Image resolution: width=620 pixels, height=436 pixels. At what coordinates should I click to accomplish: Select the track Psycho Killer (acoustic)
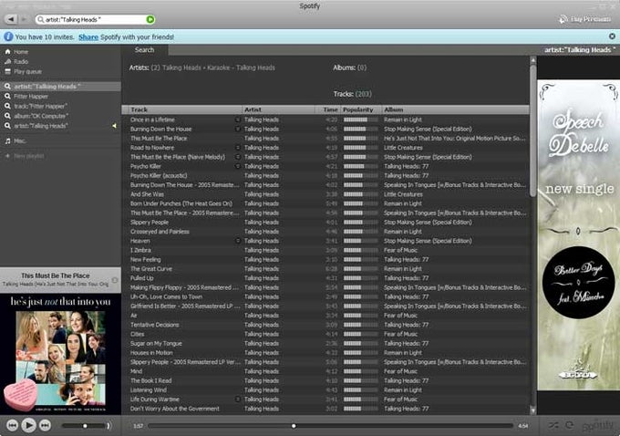click(159, 175)
